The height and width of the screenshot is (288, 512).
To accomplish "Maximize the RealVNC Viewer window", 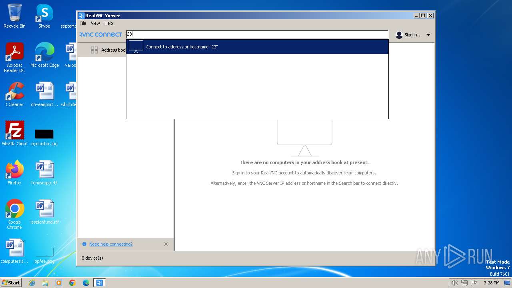I will [423, 16].
